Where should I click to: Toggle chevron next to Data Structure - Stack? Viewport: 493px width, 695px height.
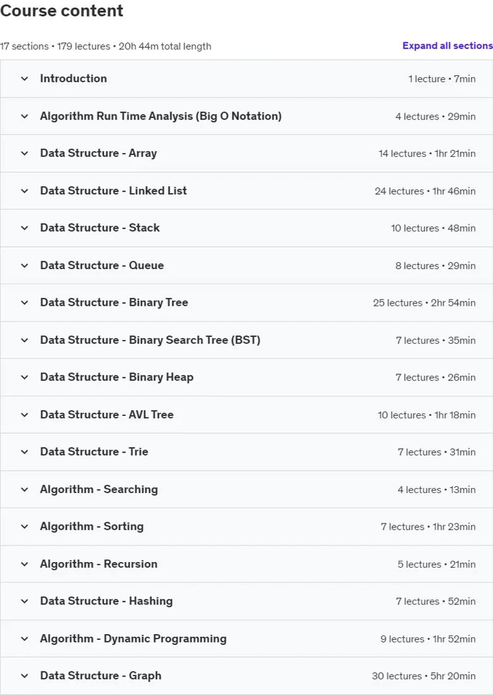point(25,228)
